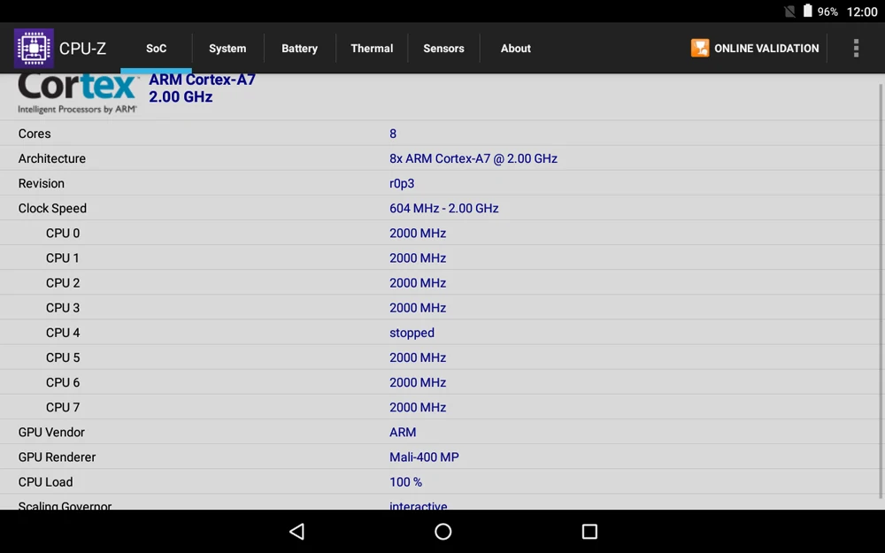Image resolution: width=885 pixels, height=553 pixels.
Task: Select the CPU 3 frequency value
Action: click(x=418, y=308)
